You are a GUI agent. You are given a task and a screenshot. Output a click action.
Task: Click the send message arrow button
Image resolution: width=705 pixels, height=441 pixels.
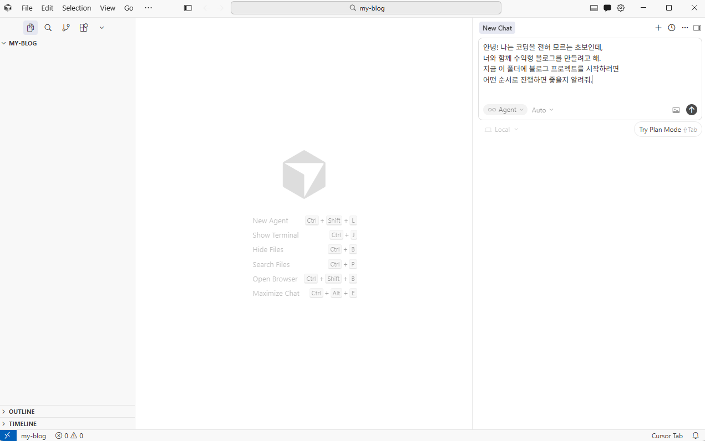pyautogui.click(x=691, y=110)
